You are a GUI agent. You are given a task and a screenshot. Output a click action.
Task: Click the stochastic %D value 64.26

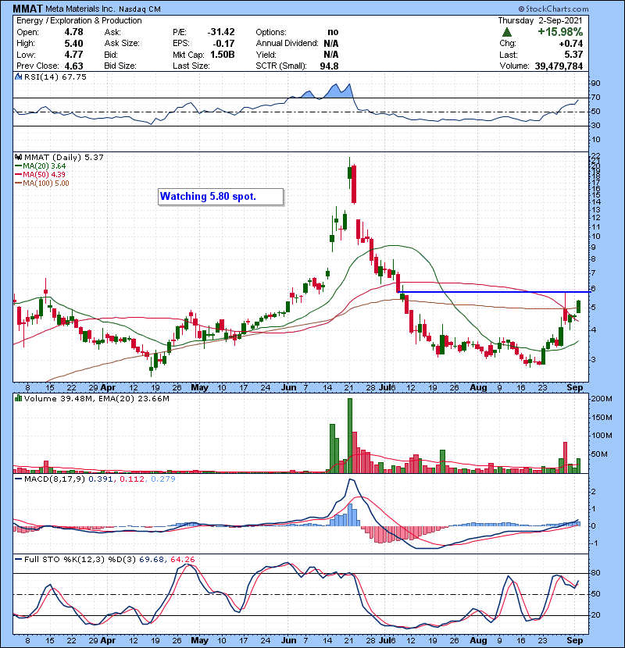[x=182, y=560]
